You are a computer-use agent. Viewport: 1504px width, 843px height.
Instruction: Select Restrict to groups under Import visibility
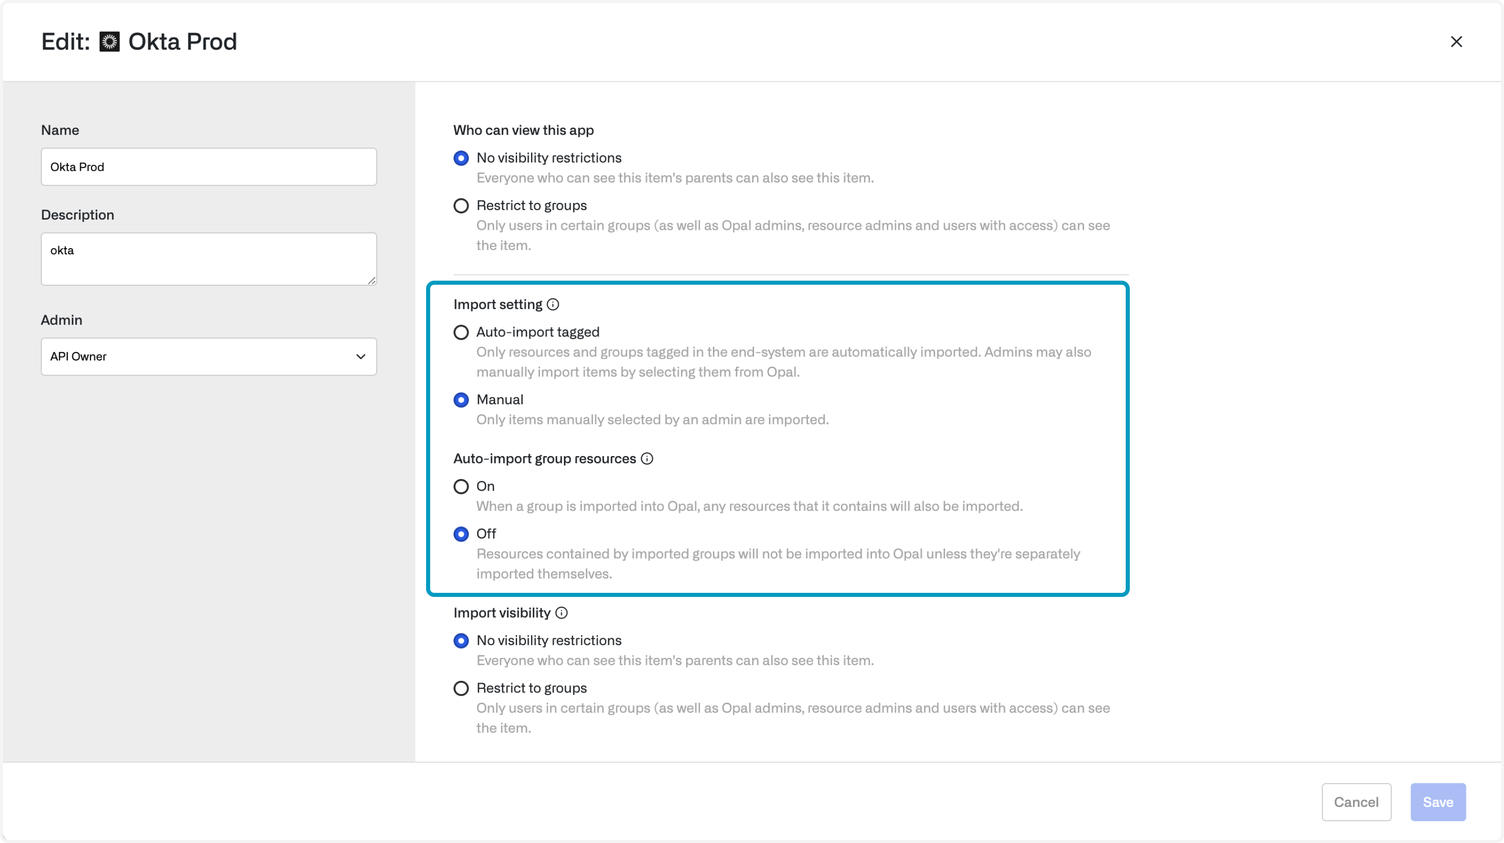461,688
